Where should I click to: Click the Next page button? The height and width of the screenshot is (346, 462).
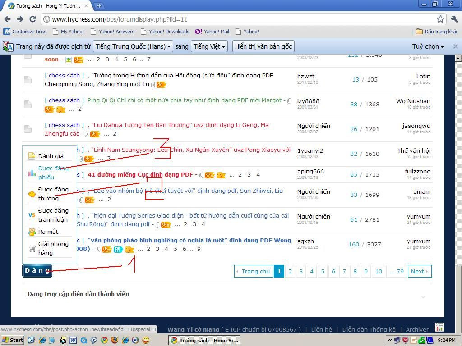coord(420,271)
